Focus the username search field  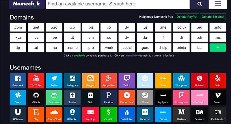coord(118,4)
